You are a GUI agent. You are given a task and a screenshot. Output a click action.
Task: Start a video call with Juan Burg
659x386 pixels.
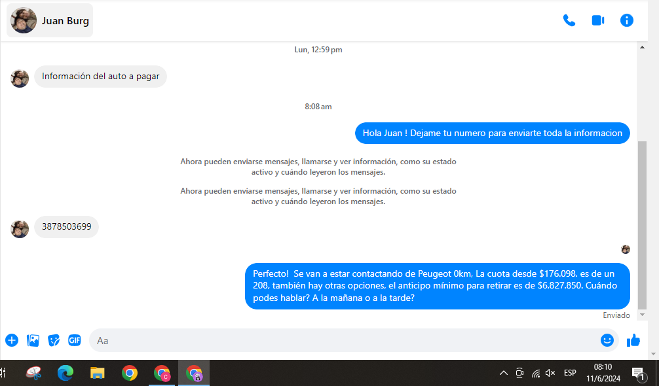tap(597, 20)
